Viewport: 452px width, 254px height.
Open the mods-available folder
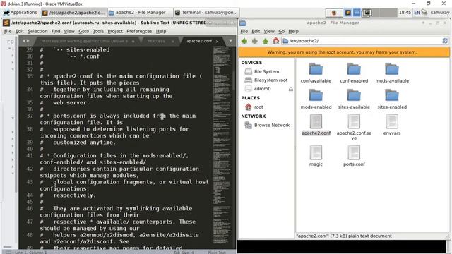(392, 73)
